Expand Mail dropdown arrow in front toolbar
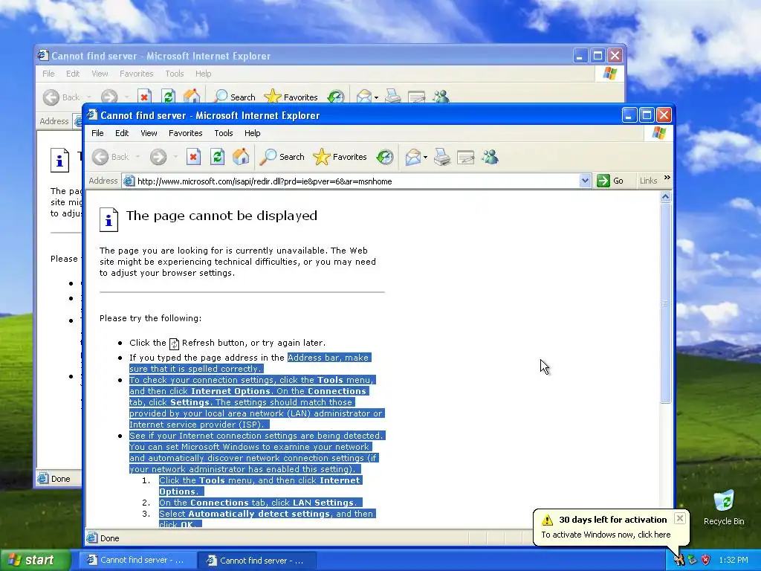This screenshot has height=571, width=761. pos(425,158)
